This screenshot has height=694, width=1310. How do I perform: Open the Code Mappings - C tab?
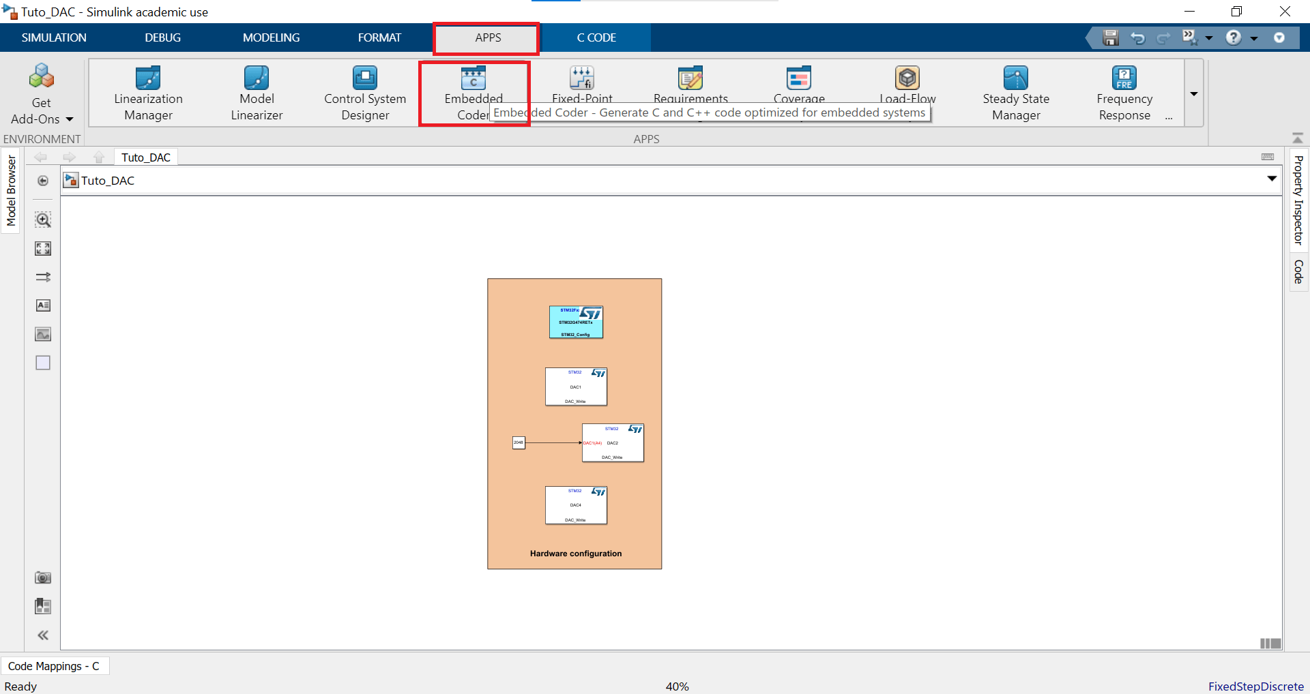(54, 666)
